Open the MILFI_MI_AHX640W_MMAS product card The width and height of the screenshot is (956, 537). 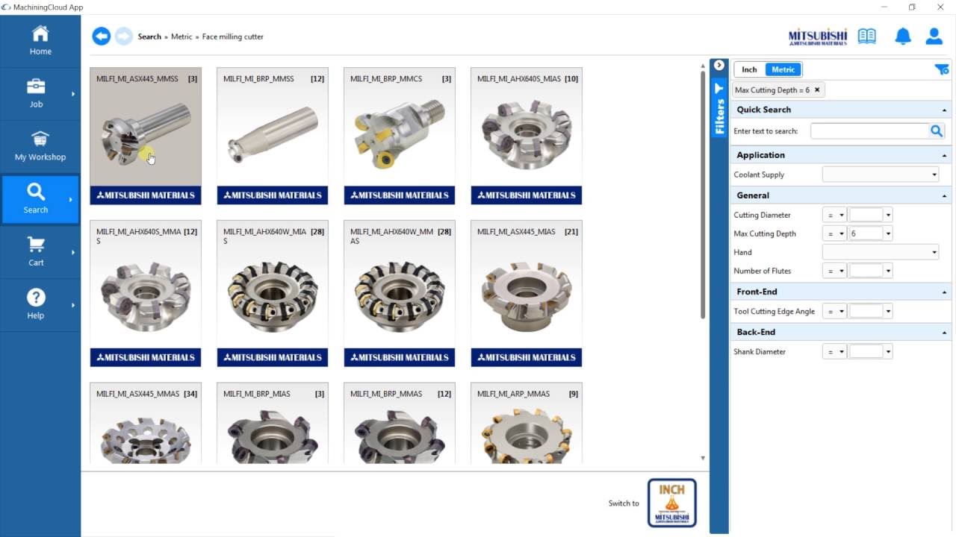click(400, 293)
